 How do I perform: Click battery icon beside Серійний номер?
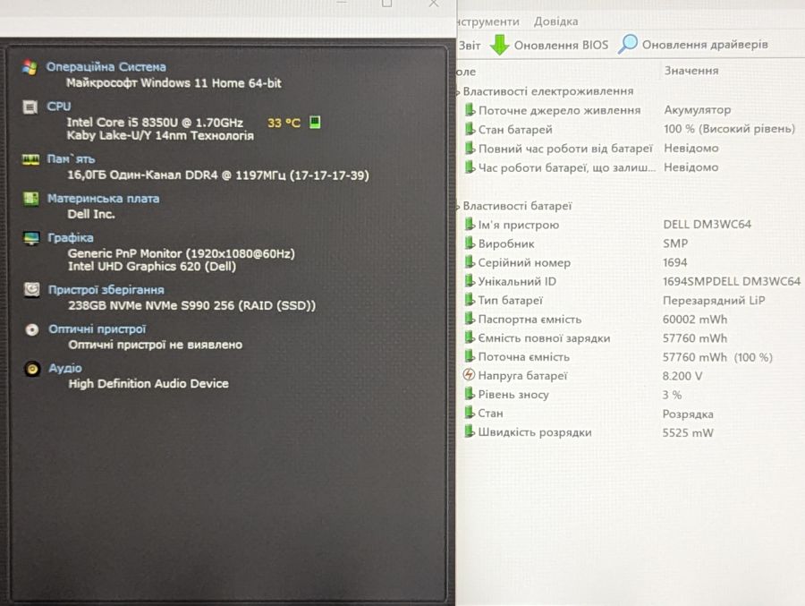pyautogui.click(x=470, y=262)
